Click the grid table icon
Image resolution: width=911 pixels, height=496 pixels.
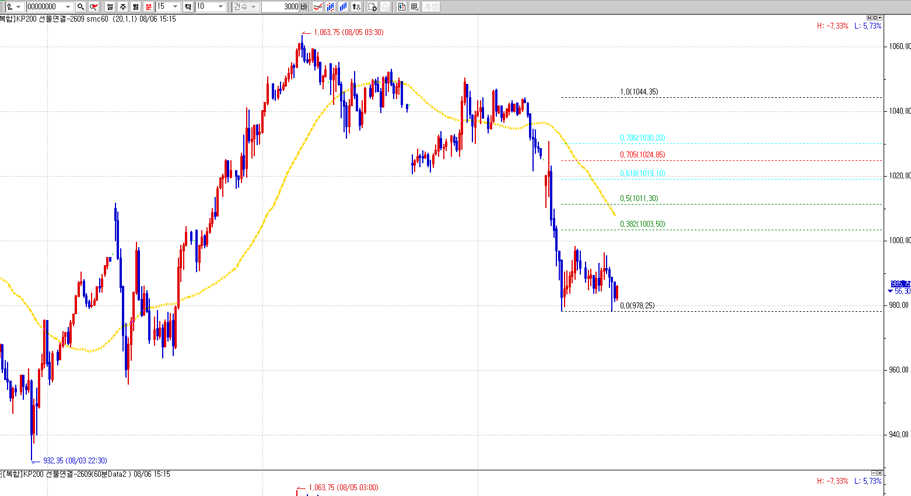tap(415, 6)
